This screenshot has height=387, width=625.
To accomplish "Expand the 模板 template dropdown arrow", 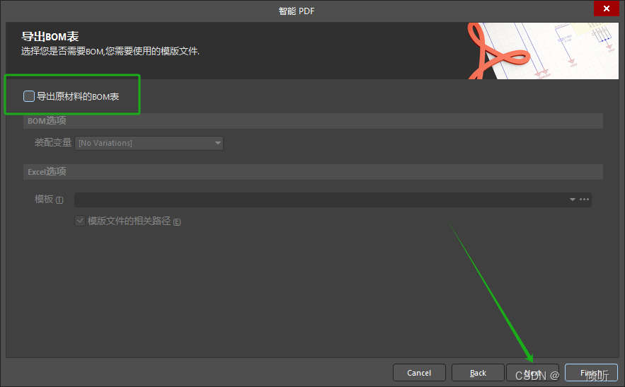I will click(x=573, y=200).
